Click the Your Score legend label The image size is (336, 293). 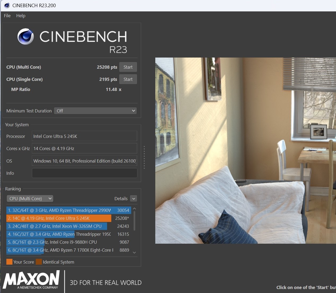tap(24, 262)
